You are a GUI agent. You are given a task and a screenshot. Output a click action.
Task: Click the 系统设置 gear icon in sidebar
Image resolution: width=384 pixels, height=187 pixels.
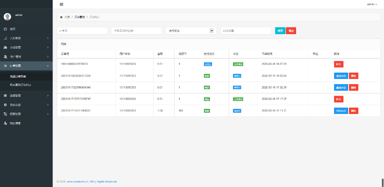(5, 105)
